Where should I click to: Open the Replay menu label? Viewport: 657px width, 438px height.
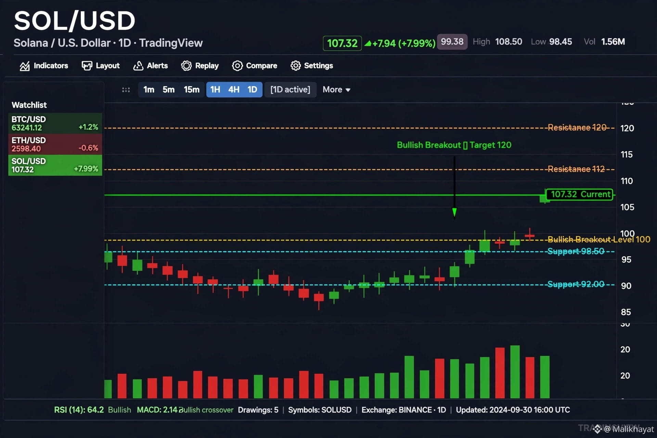coord(207,66)
